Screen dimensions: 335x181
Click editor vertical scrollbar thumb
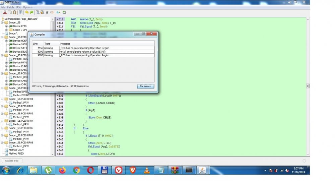pyautogui.click(x=308, y=86)
